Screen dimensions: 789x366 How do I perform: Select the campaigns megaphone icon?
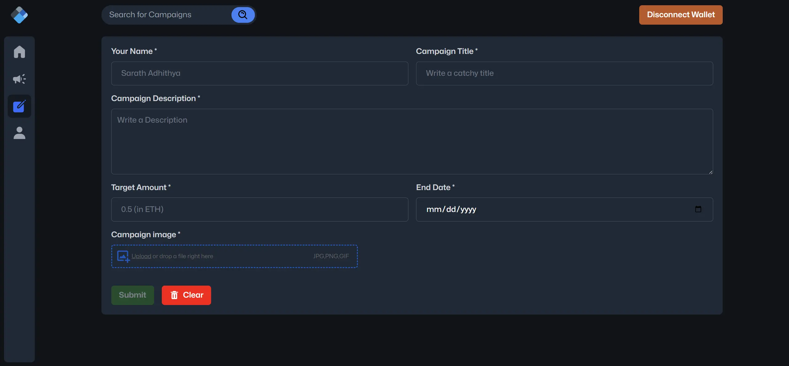click(19, 79)
